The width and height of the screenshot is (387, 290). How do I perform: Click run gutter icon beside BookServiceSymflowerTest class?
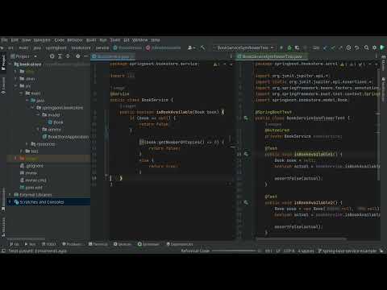[246, 118]
